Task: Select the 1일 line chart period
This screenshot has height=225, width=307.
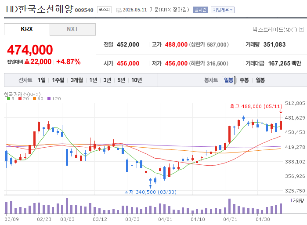Action: pos(42,80)
